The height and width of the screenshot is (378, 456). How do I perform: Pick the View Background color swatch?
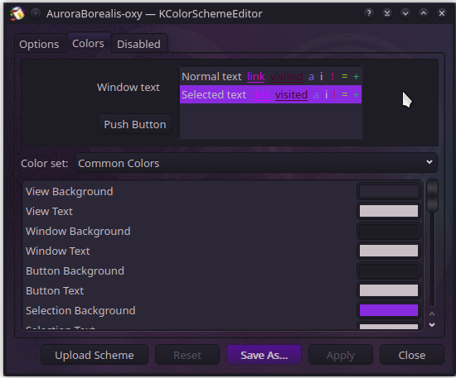(389, 191)
